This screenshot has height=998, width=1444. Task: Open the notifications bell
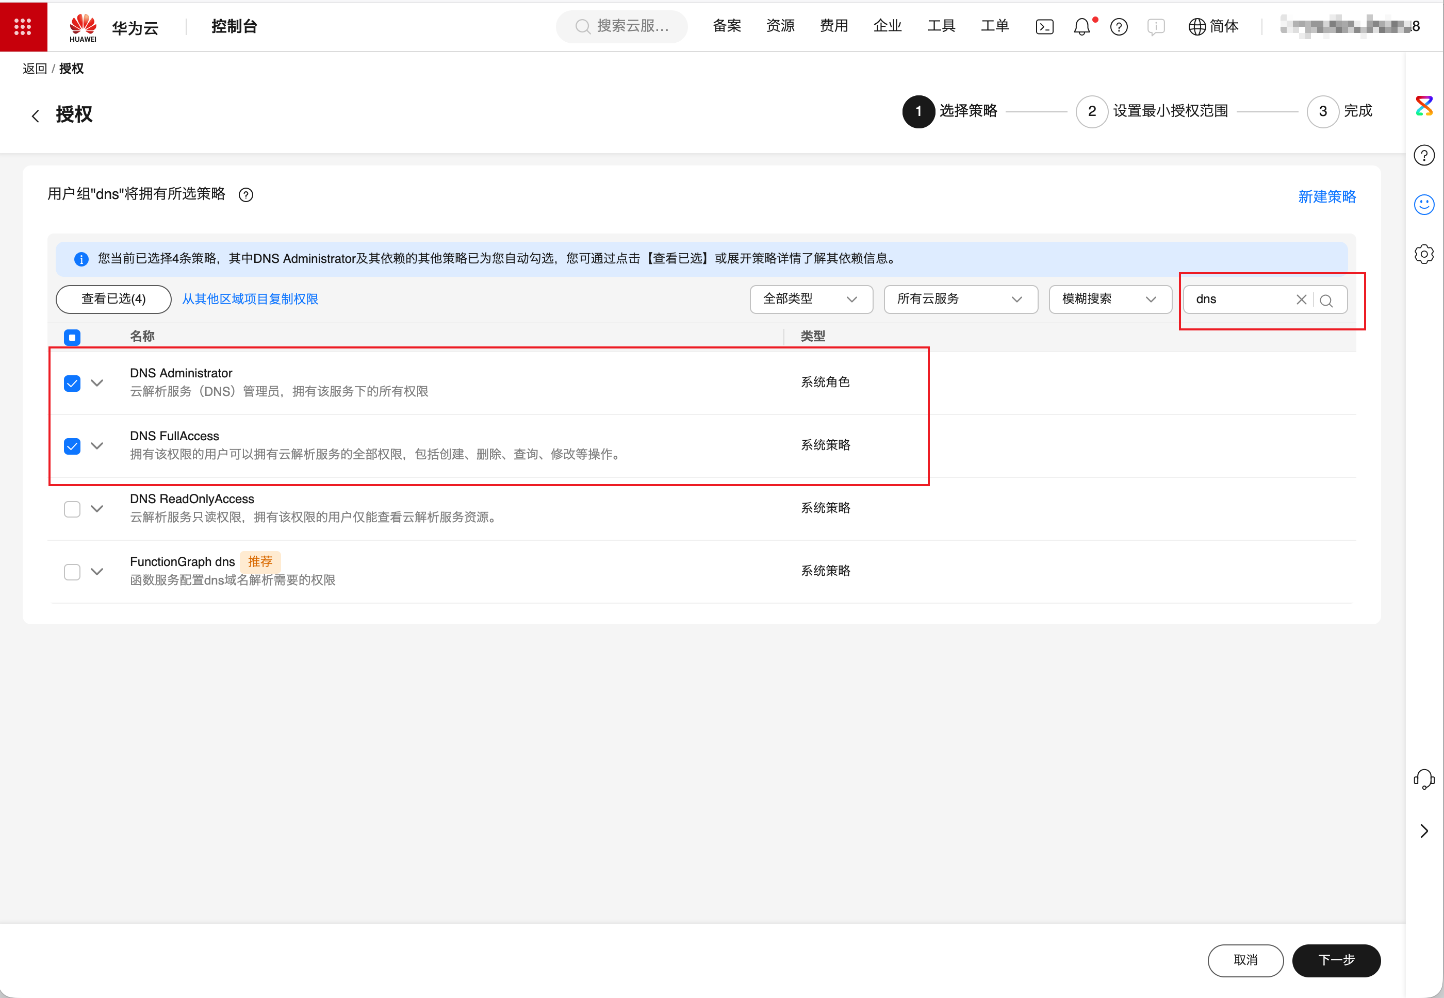coord(1082,27)
